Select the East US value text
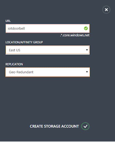This screenshot has height=142, width=115. pyautogui.click(x=14, y=50)
